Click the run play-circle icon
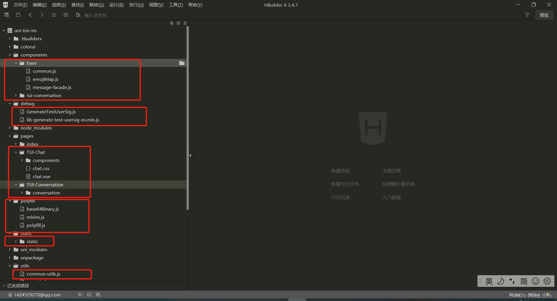 click(x=66, y=15)
